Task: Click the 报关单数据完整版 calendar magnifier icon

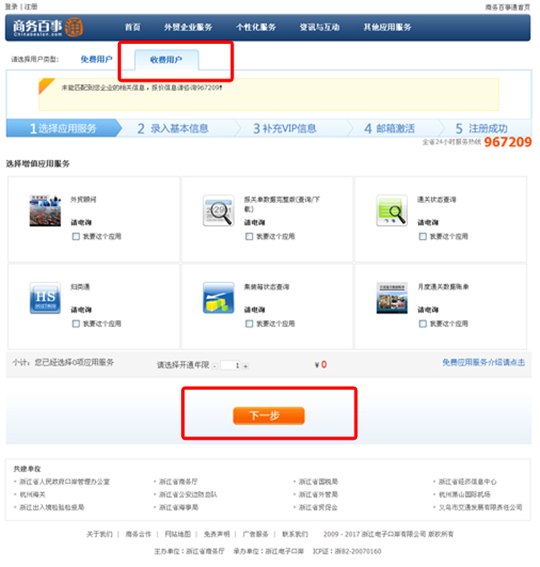Action: 218,211
